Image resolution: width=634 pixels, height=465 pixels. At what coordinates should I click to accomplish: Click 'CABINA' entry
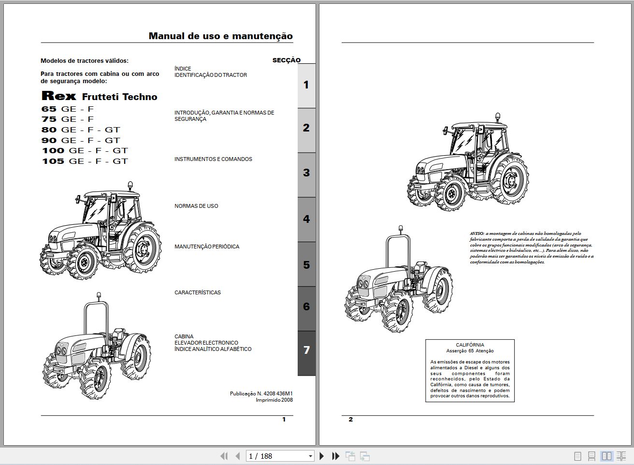[x=184, y=336]
